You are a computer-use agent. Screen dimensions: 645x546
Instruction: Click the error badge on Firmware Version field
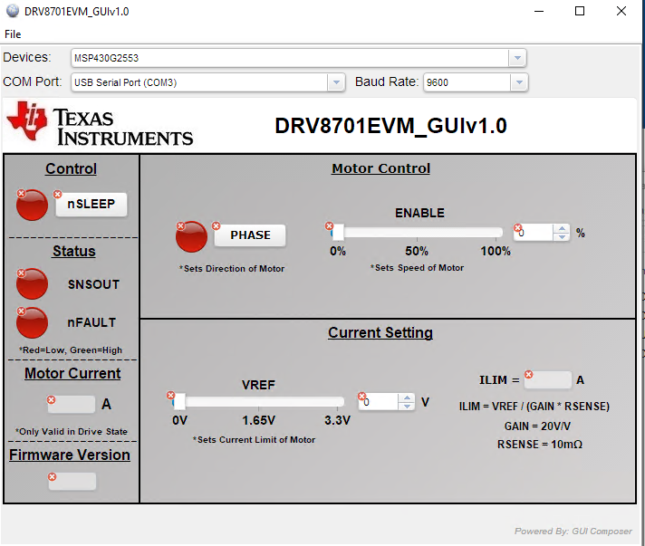(x=52, y=476)
